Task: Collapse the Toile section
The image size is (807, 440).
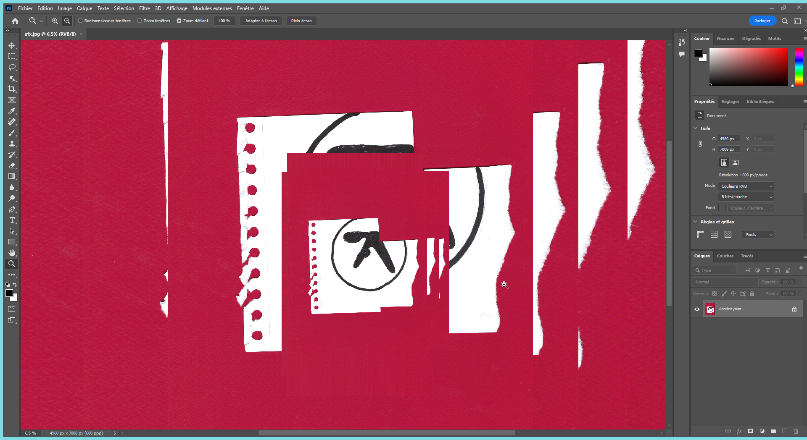Action: pos(695,128)
